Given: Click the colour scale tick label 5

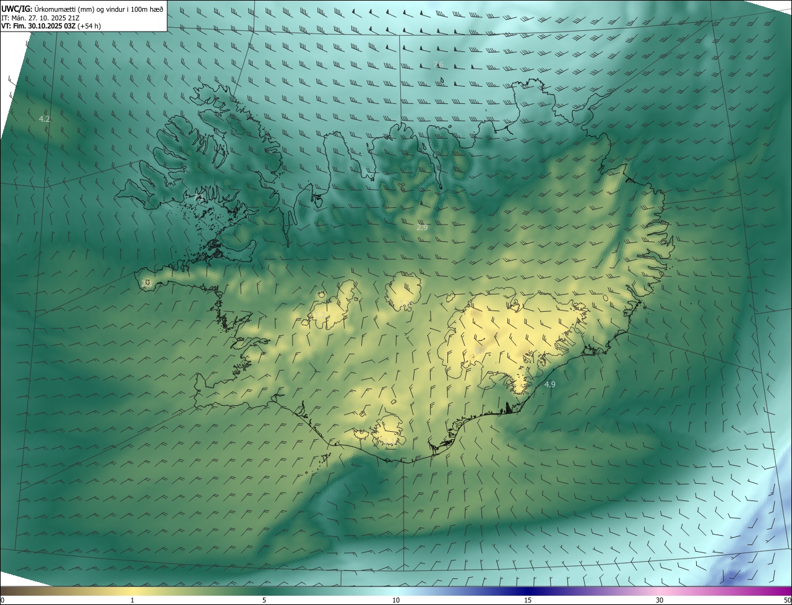Looking at the screenshot, I should pyautogui.click(x=264, y=600).
